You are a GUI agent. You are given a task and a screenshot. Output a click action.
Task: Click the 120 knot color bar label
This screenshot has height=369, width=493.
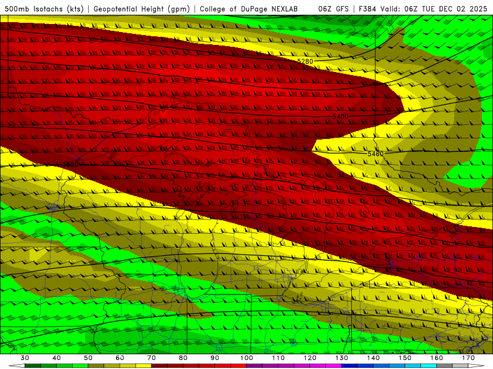pos(310,358)
